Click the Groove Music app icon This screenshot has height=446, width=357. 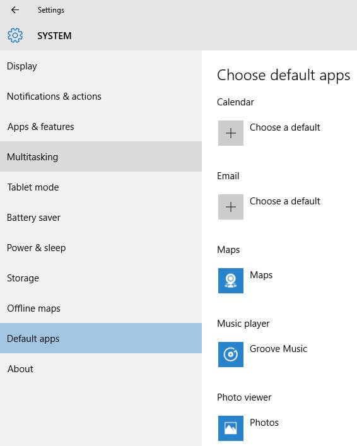(231, 355)
